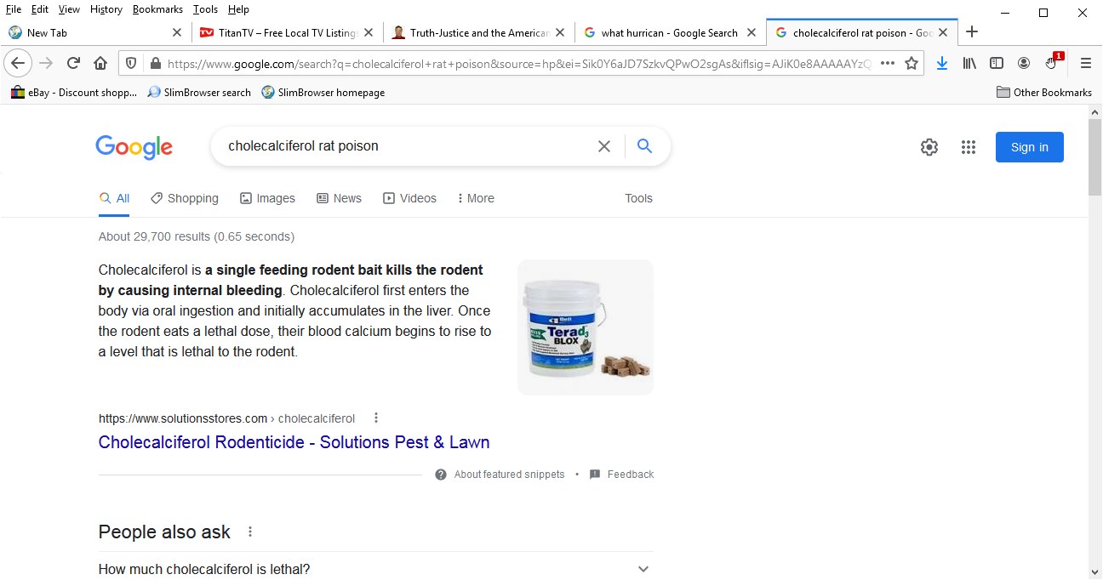The image size is (1103, 580).
Task: Open the Other Bookmarks folder
Action: pyautogui.click(x=1044, y=93)
